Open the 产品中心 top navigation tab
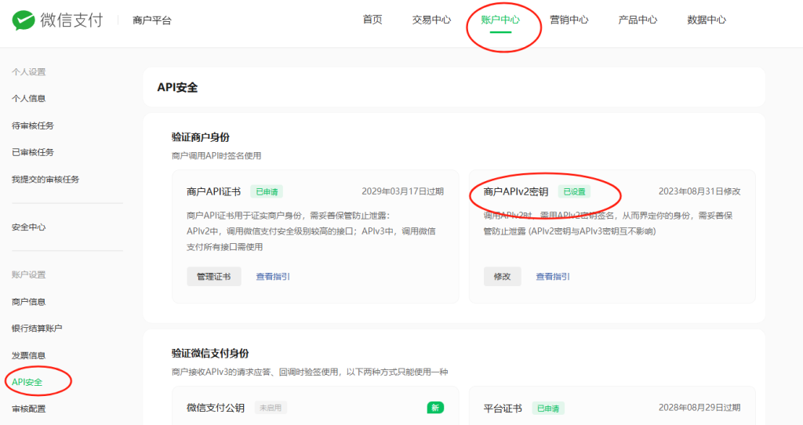The height and width of the screenshot is (425, 803). click(x=638, y=20)
